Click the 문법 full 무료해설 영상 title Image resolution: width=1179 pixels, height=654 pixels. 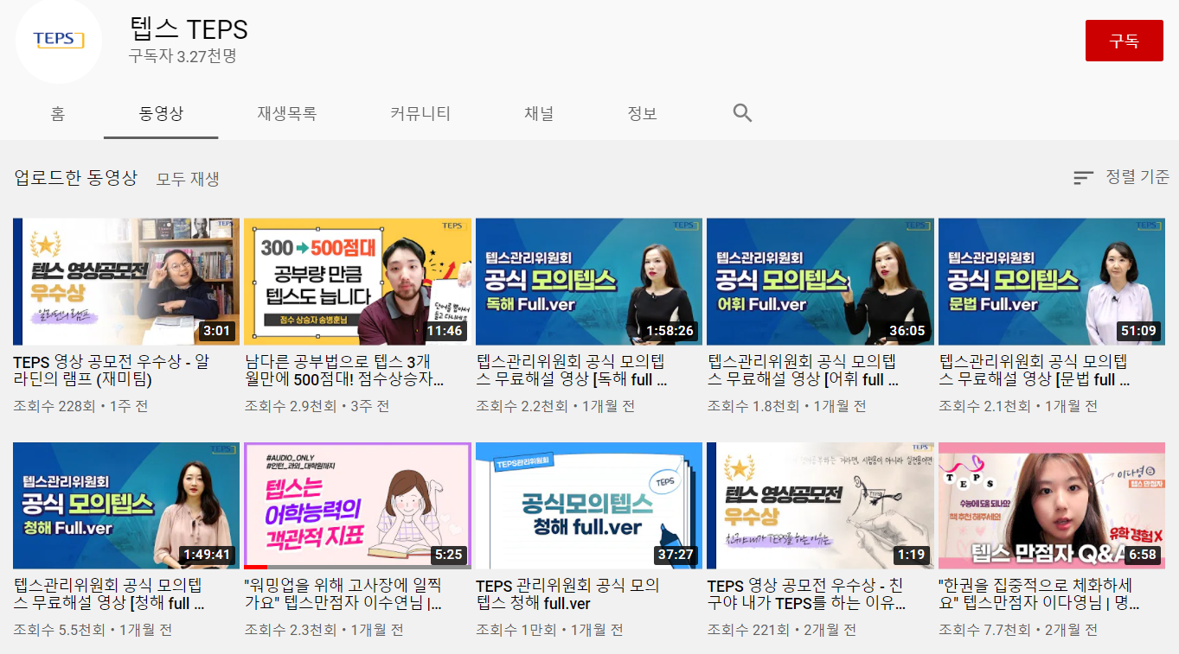(1035, 370)
